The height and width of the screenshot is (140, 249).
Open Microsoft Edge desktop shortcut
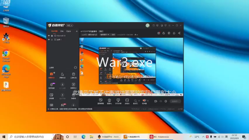point(6,71)
